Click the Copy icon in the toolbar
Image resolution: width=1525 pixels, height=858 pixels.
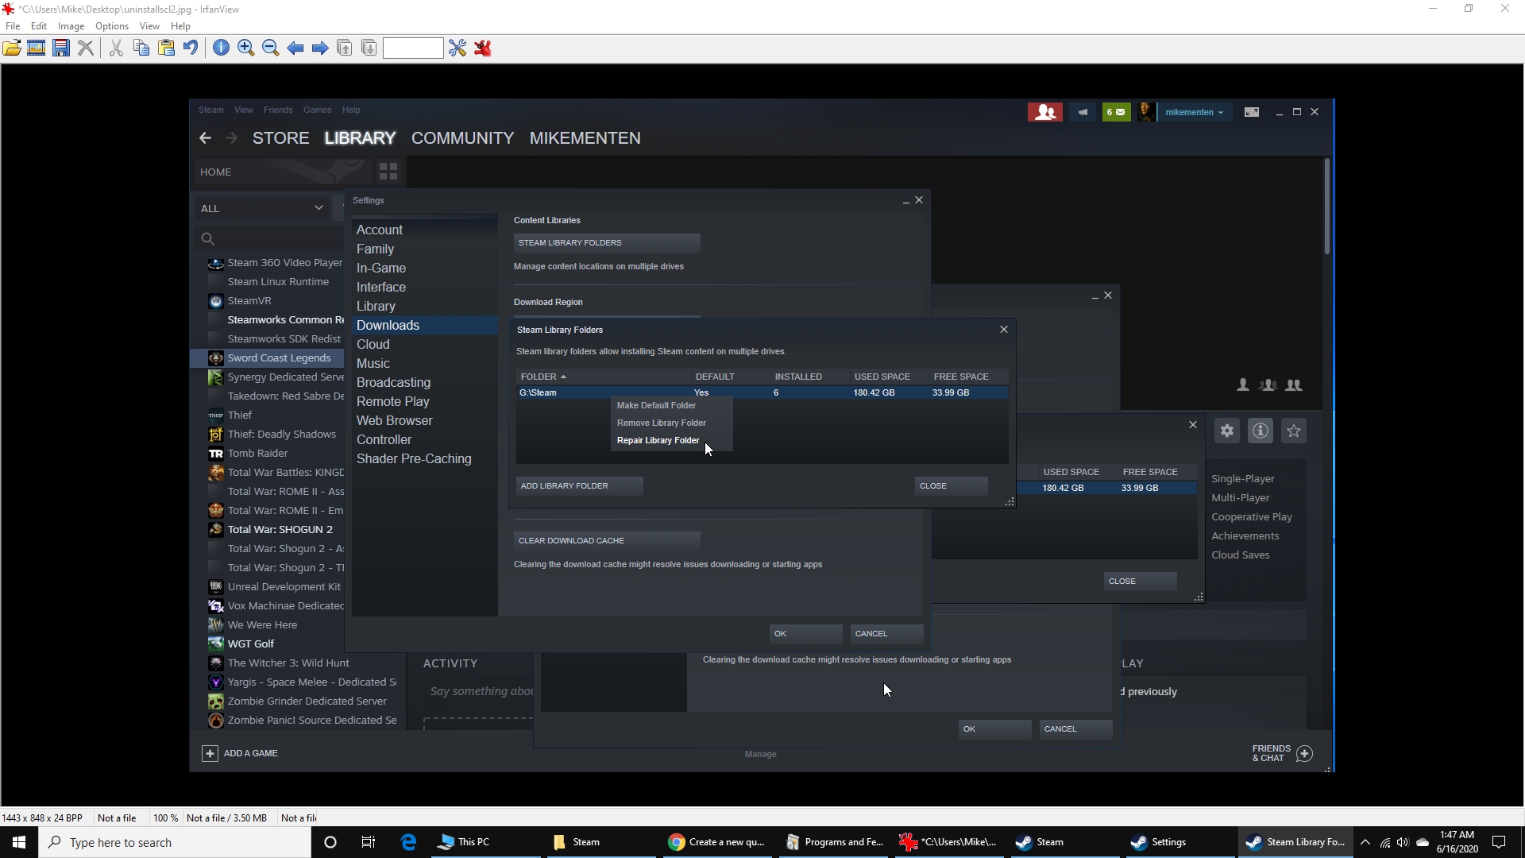[x=141, y=48]
